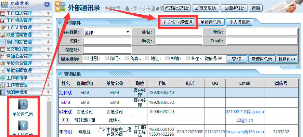Click the 工作日志管理 menu icon
This screenshot has height=137, width=303.
(3, 13)
